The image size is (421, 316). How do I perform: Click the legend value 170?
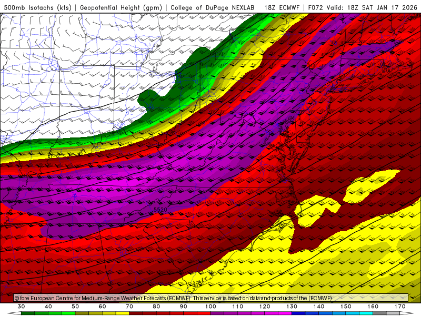(x=400, y=307)
